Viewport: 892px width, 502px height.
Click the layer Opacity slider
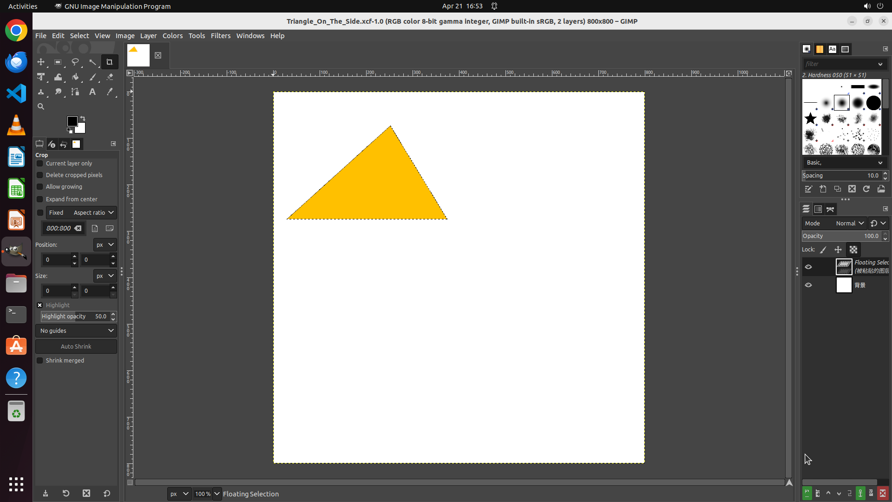[x=841, y=236]
